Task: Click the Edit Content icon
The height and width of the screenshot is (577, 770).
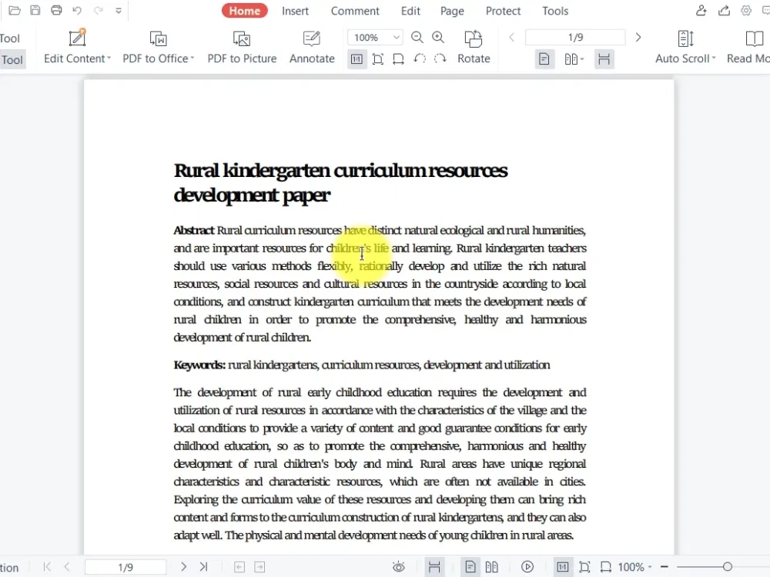Action: coord(77,38)
